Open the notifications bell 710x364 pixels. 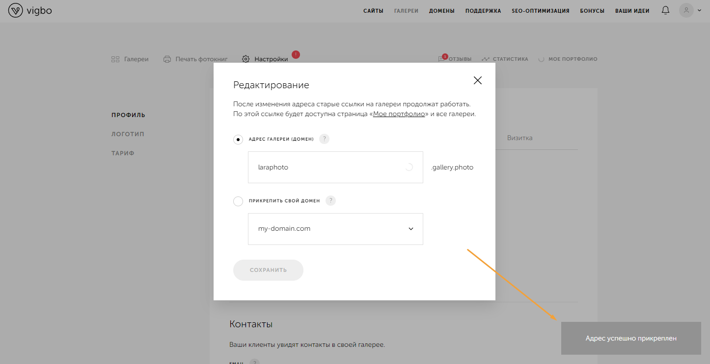tap(665, 10)
